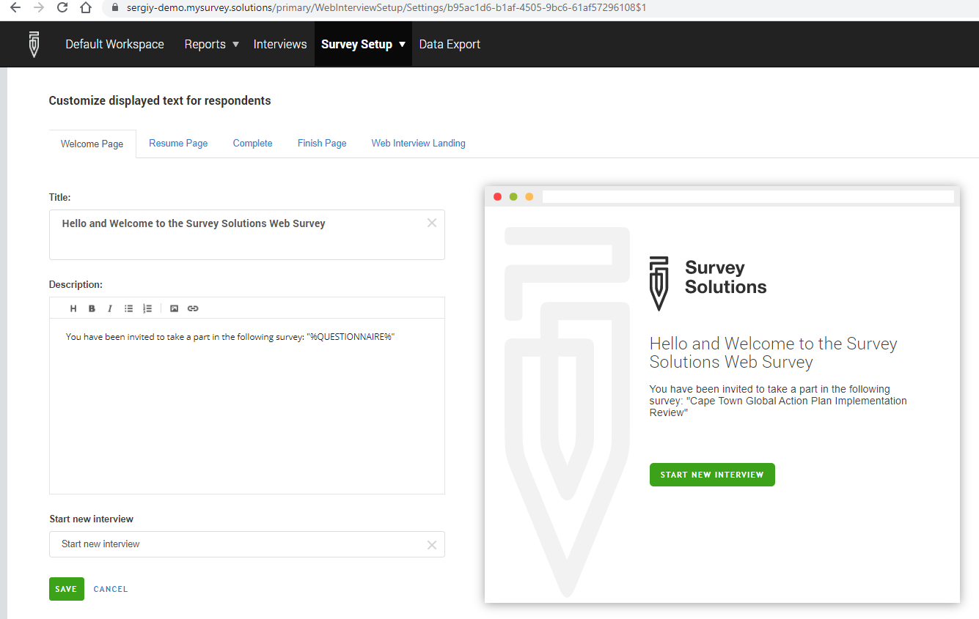Open the Reports dropdown menu
The height and width of the screenshot is (619, 979).
tap(211, 44)
